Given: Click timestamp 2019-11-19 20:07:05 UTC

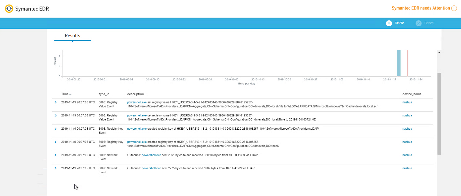Looking at the screenshot, I should coord(78,168).
